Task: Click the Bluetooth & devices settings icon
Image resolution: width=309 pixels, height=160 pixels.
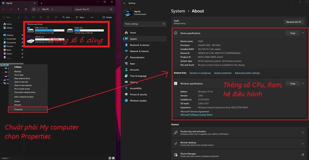Action: (126, 45)
